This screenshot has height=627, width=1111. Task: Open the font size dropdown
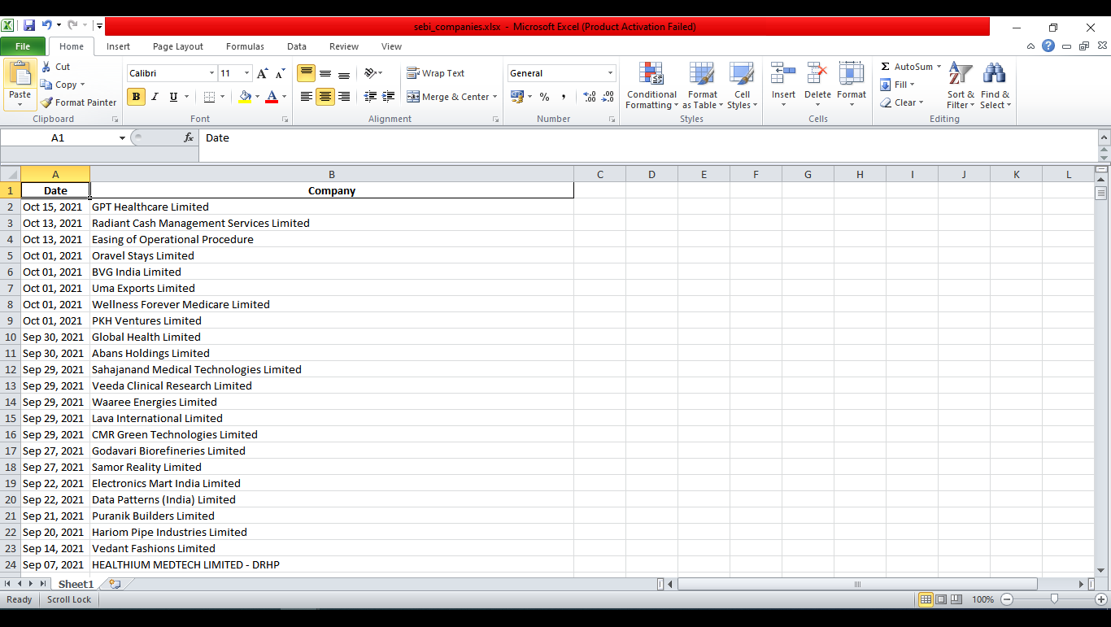point(247,73)
